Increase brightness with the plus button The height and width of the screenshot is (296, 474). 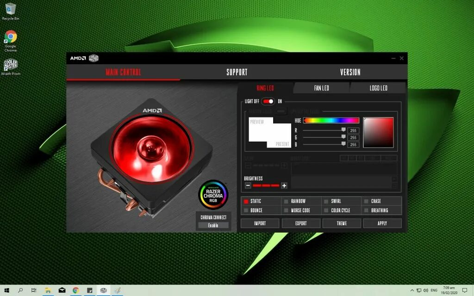[284, 185]
